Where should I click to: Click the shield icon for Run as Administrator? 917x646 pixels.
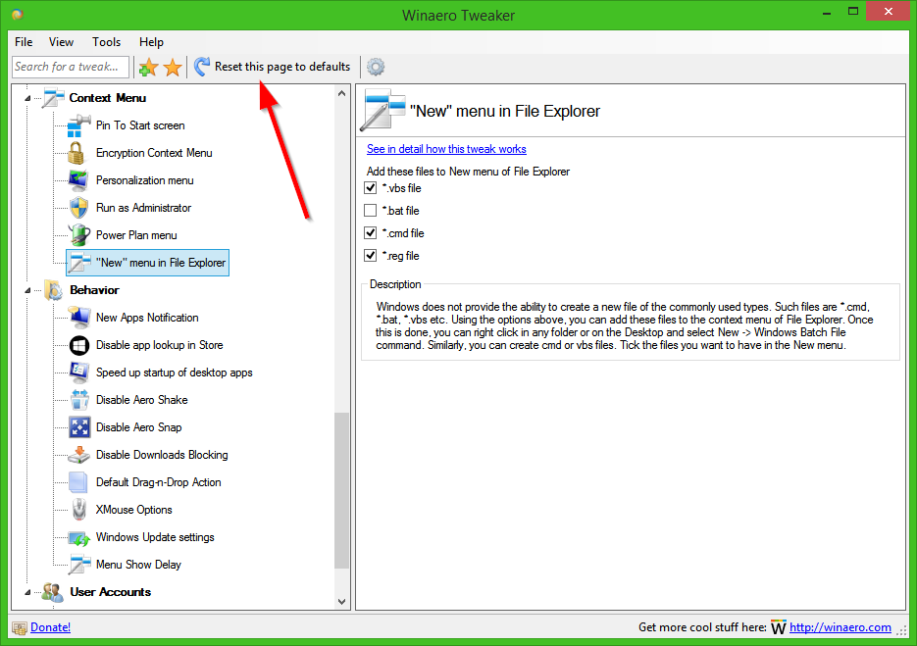click(x=78, y=208)
